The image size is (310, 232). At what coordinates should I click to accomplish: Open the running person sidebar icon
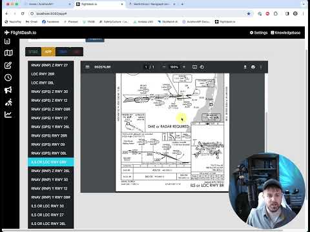pyautogui.click(x=8, y=102)
